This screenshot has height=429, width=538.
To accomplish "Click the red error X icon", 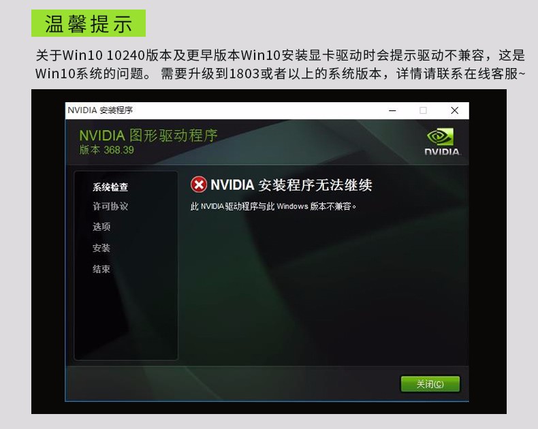I will (x=199, y=185).
